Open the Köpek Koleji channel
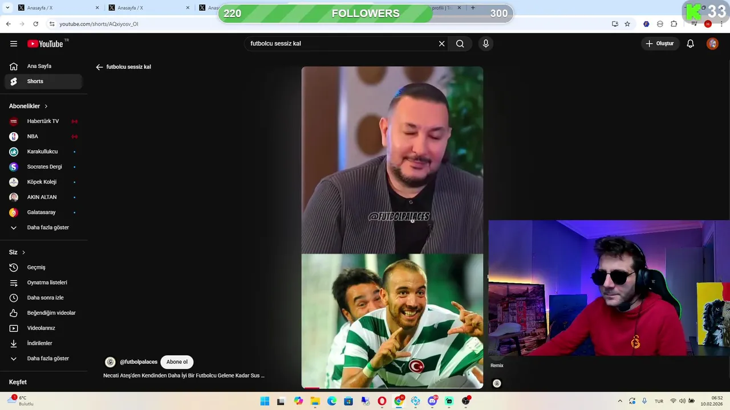 pos(43,182)
